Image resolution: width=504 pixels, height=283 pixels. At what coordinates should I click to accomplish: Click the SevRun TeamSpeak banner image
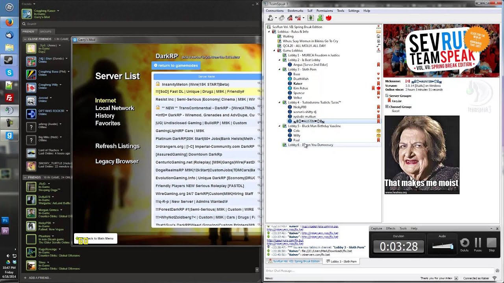pos(441,51)
